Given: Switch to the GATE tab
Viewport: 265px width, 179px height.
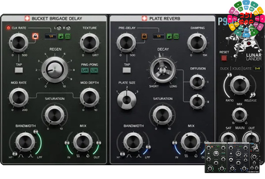Looking at the screenshot, I should coord(247,69).
